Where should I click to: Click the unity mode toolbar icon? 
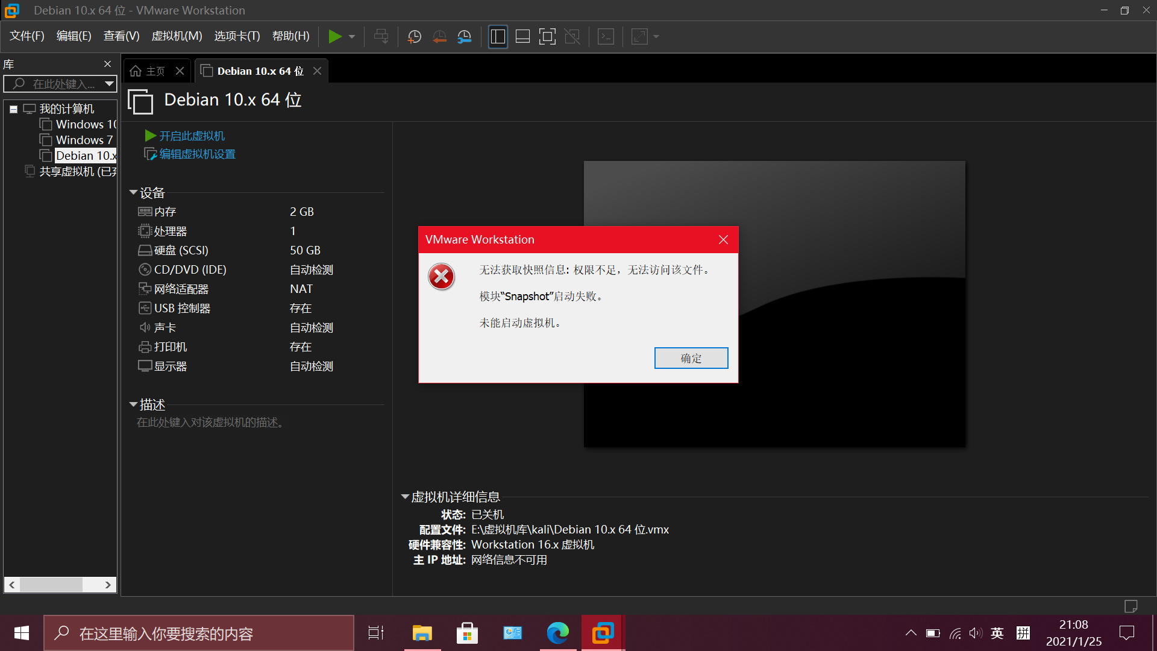[x=572, y=37]
